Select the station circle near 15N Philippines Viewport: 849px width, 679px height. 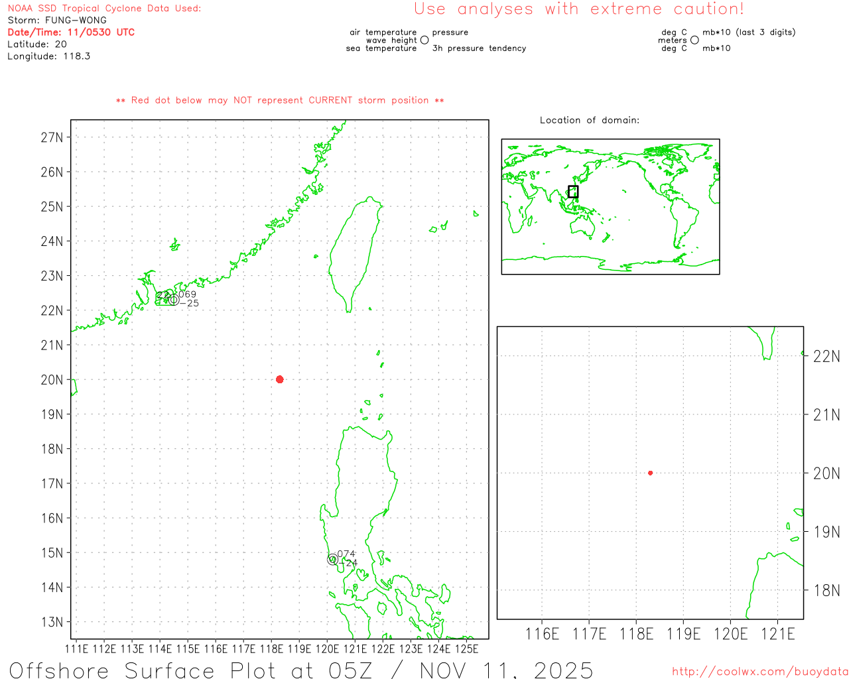332,560
